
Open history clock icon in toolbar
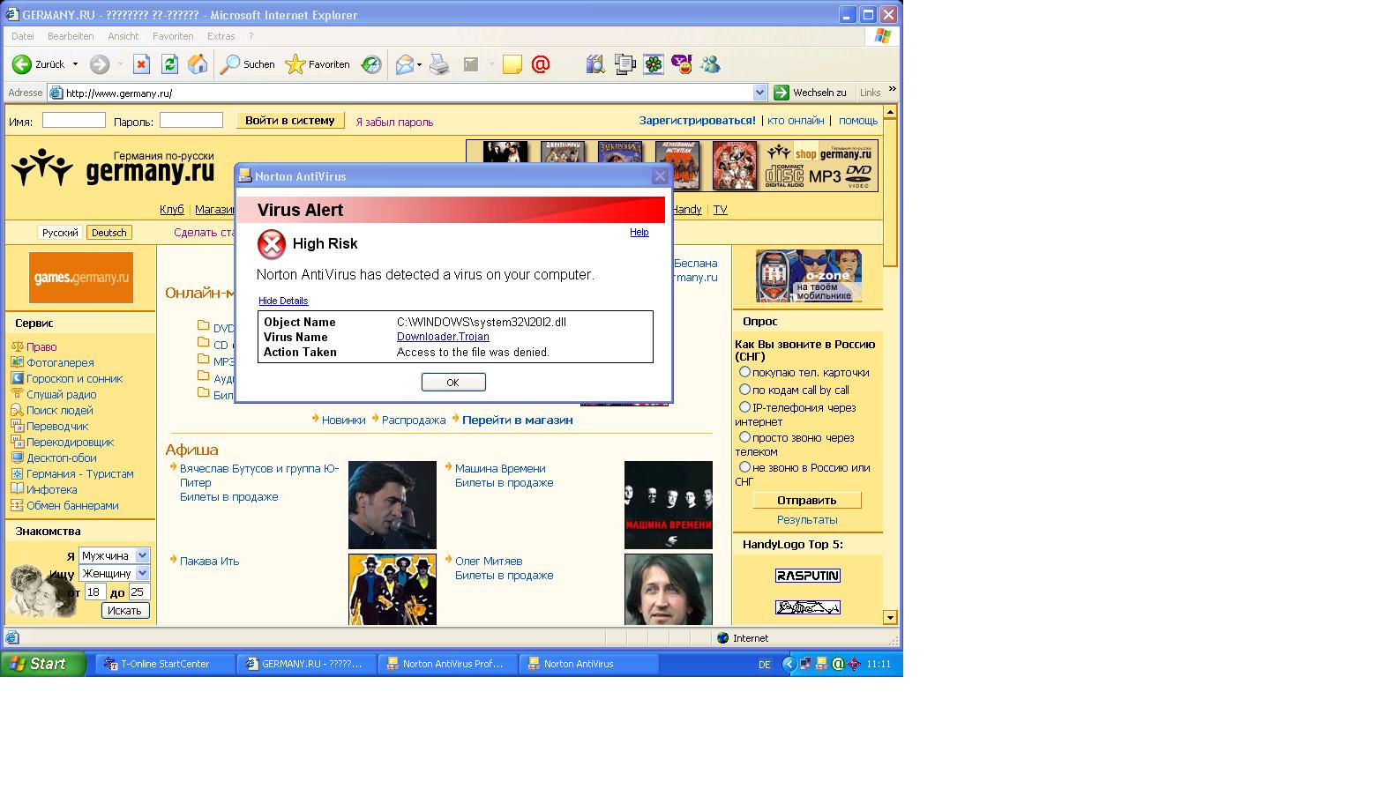pyautogui.click(x=371, y=64)
